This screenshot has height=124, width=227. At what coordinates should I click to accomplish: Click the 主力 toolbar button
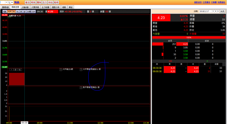(x=44, y=2)
